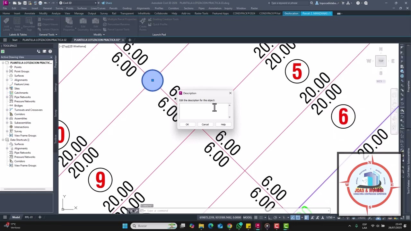Open the hamburger file tab menu icon
The width and height of the screenshot is (411, 231).
click(5, 40)
